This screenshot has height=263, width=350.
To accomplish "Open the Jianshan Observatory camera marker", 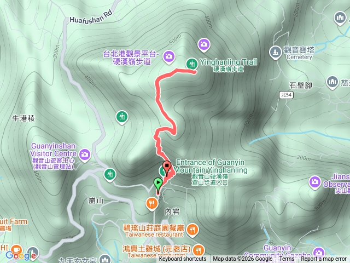I will pos(315,182).
